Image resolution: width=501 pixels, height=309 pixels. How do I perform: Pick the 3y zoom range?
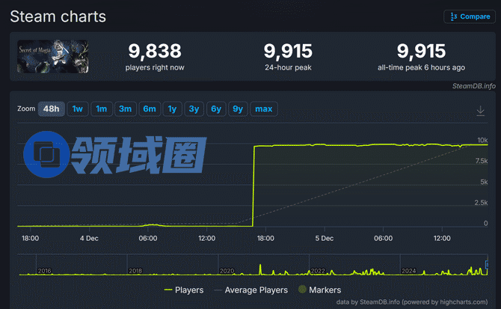[194, 109]
